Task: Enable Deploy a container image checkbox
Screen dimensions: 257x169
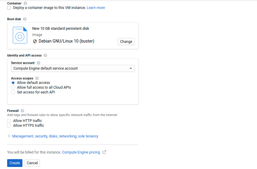Action: coord(9,8)
